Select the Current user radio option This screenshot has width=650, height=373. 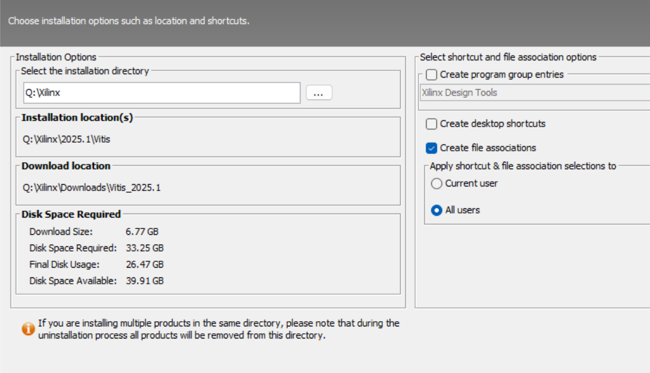pyautogui.click(x=437, y=184)
